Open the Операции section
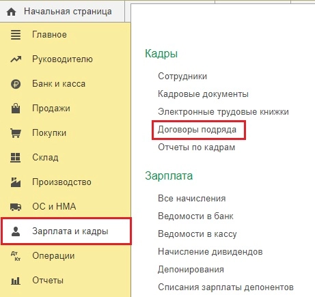The image size is (315, 297). coord(53,256)
